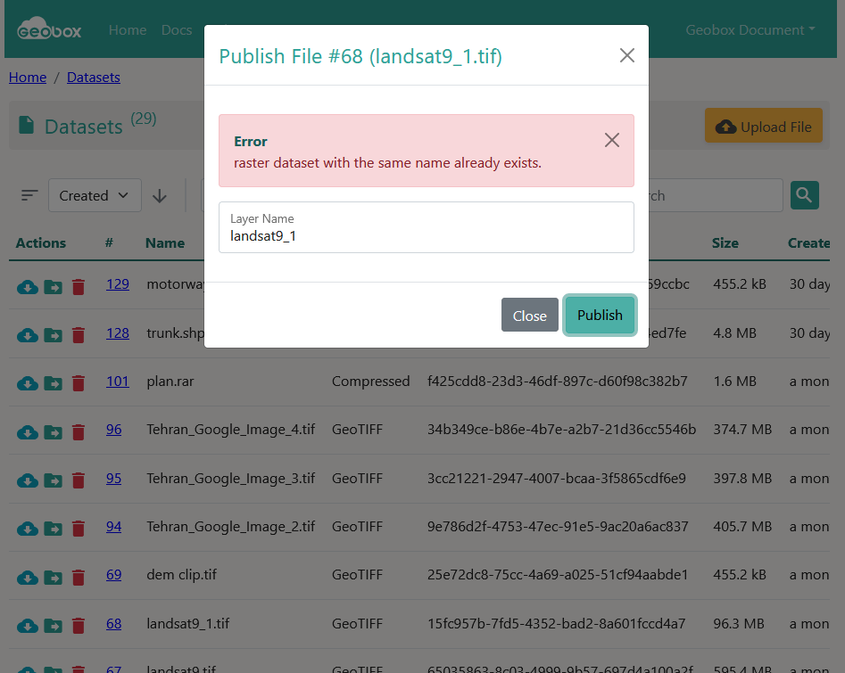Delete the plan.rar dataset with trash icon
Screen dimensions: 845x673
pos(79,383)
